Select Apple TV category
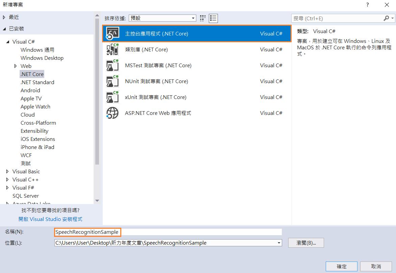The width and height of the screenshot is (396, 273). [x=31, y=99]
